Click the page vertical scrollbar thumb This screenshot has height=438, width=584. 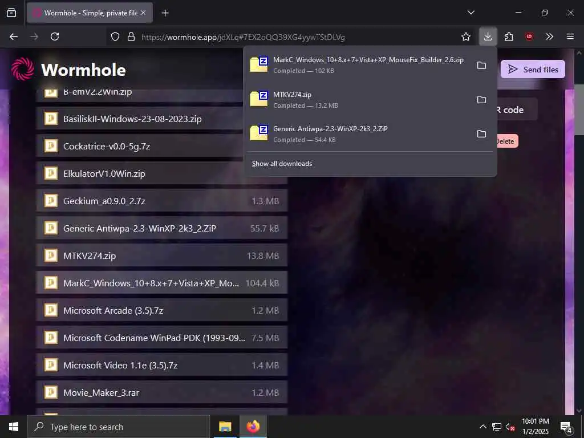click(579, 109)
